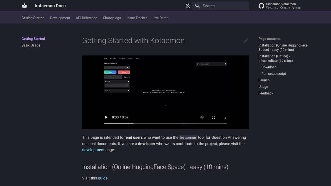Image resolution: width=331 pixels, height=186 pixels.
Task: Jump to Usage in page contents
Action: [263, 87]
